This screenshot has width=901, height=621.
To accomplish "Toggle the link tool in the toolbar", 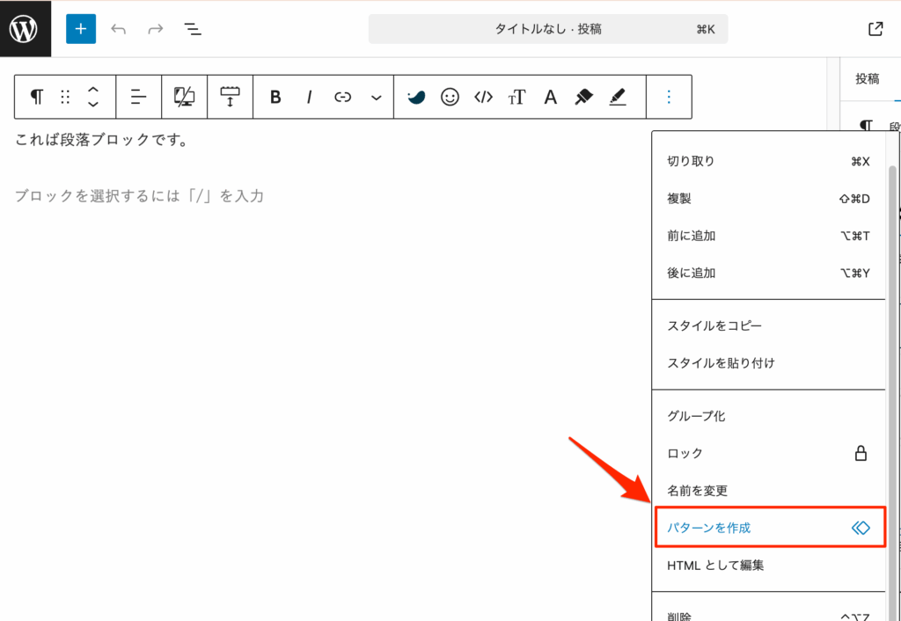I will point(344,97).
